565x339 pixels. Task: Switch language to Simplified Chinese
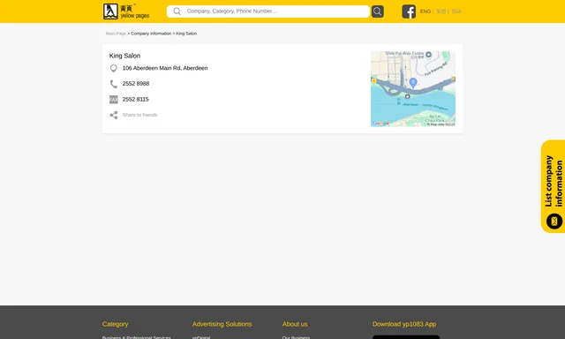point(456,11)
